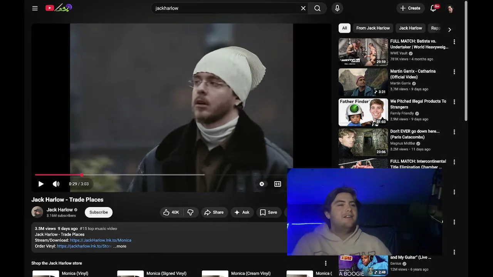The width and height of the screenshot is (493, 277).
Task: Open Martin Garrix - Catharina title
Action: [x=413, y=74]
